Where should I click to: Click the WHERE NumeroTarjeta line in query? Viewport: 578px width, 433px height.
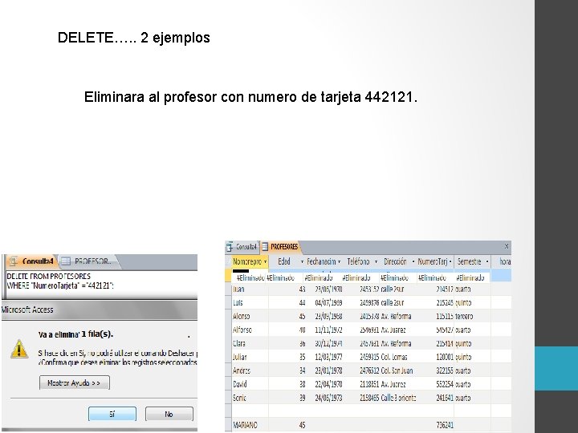60,285
